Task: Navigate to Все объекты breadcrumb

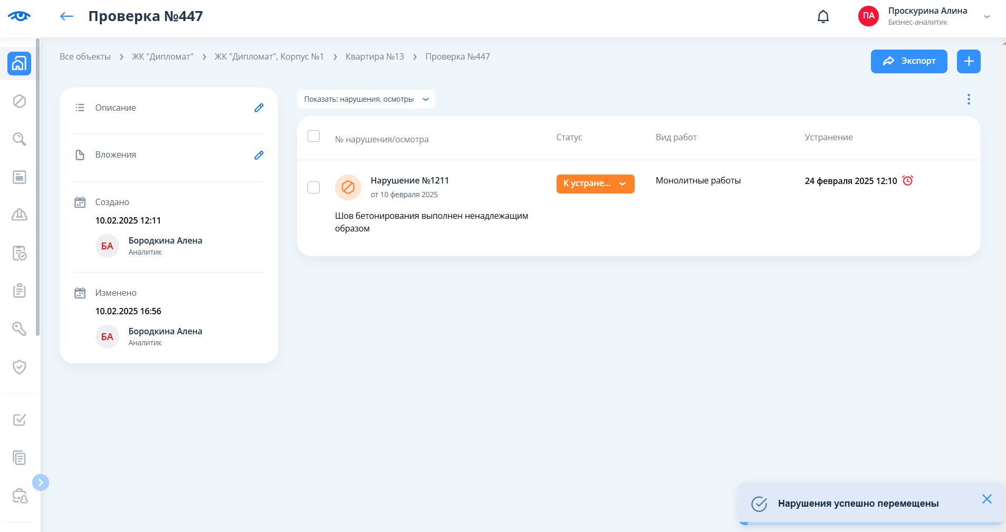Action: pos(85,56)
